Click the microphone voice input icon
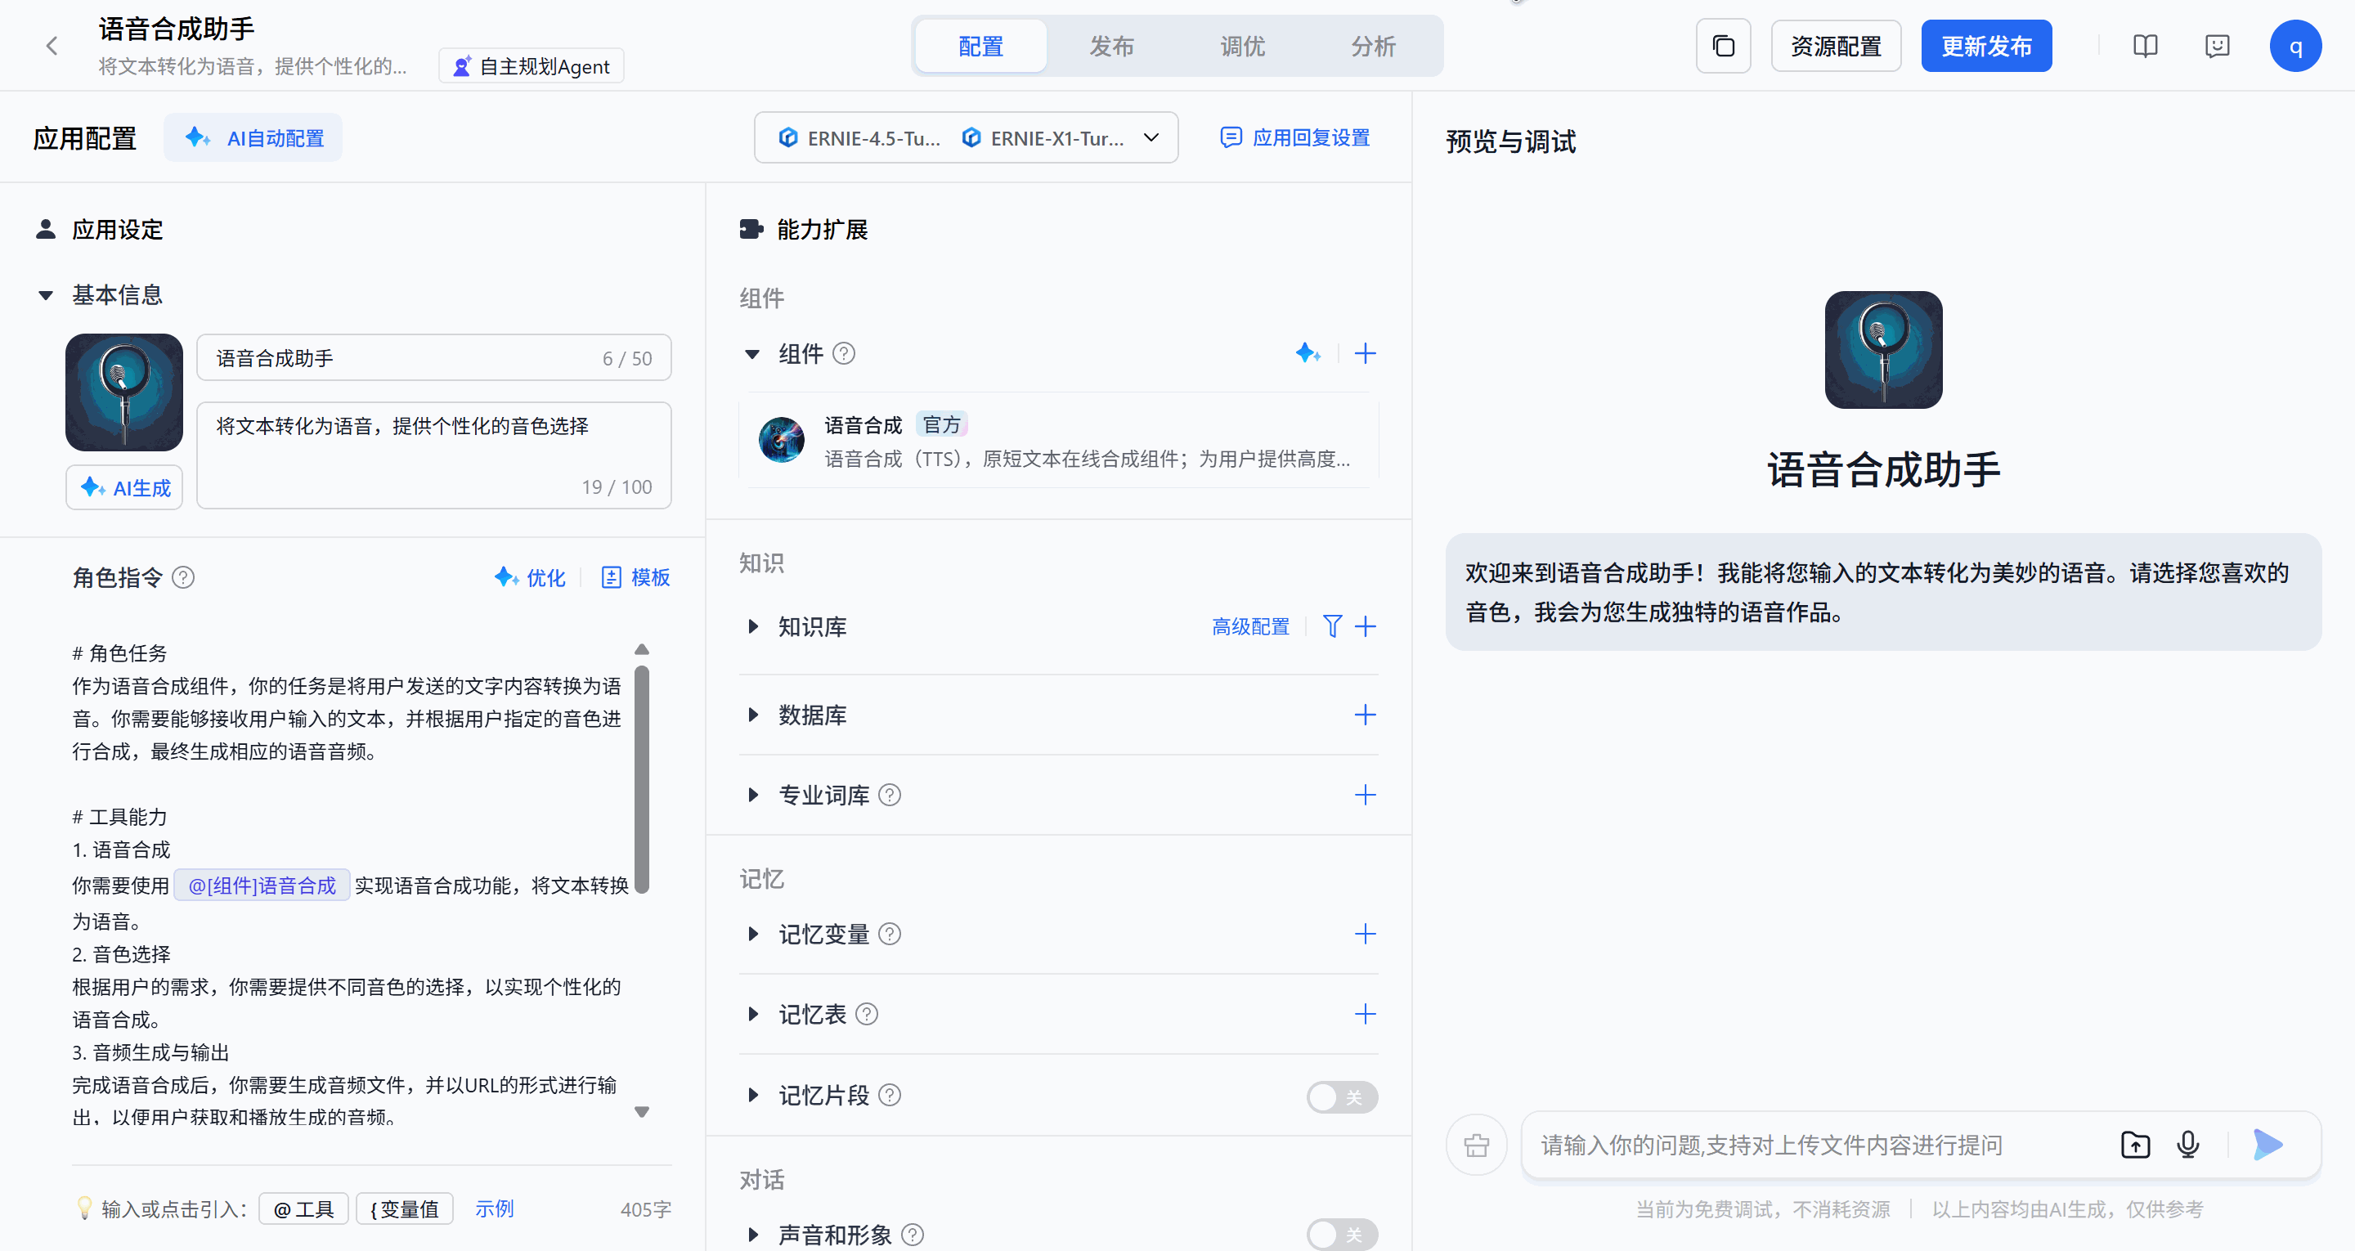Image resolution: width=2355 pixels, height=1251 pixels. tap(2187, 1145)
